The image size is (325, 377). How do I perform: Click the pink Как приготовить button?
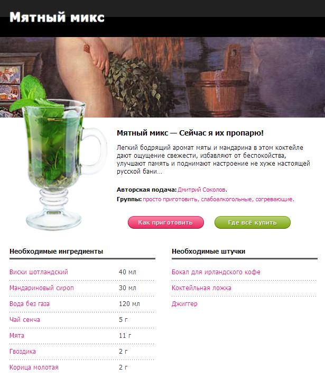[x=165, y=222]
